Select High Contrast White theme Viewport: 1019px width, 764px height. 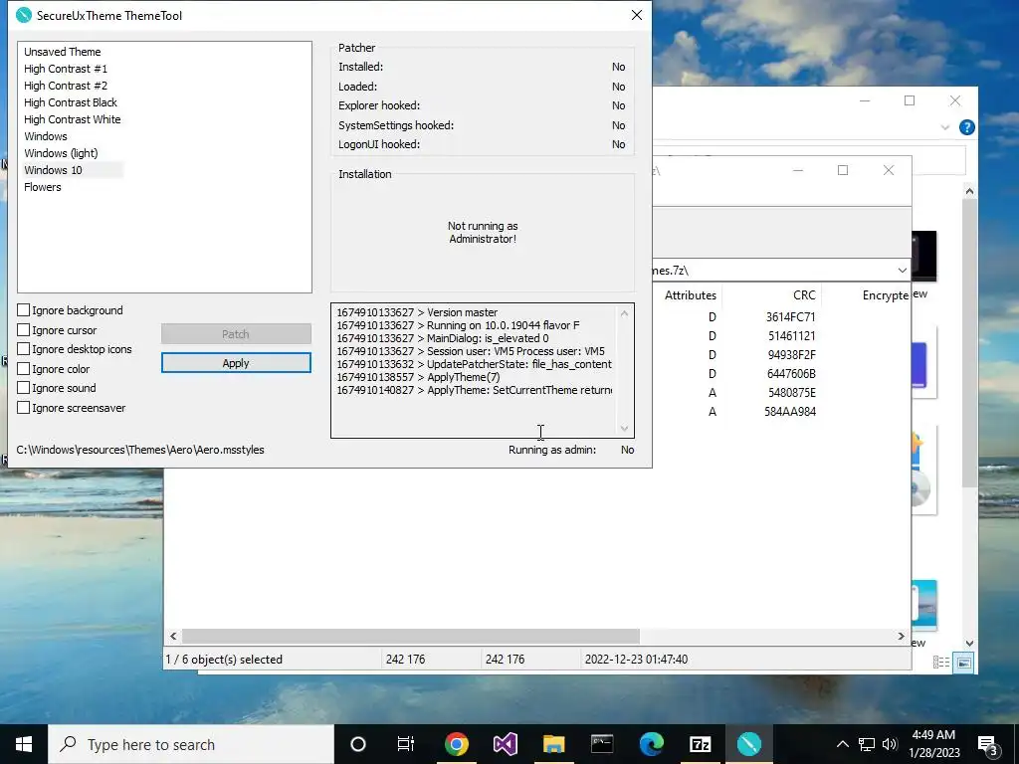[x=72, y=119]
